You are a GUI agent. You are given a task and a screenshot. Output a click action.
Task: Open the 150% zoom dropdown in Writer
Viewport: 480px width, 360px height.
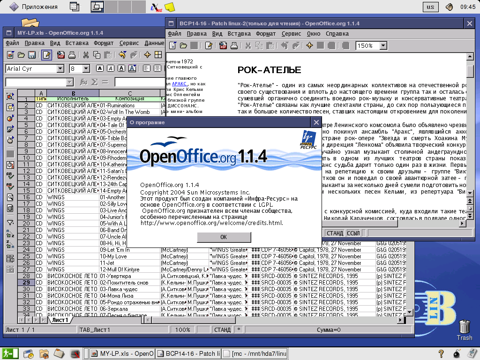pos(383,46)
